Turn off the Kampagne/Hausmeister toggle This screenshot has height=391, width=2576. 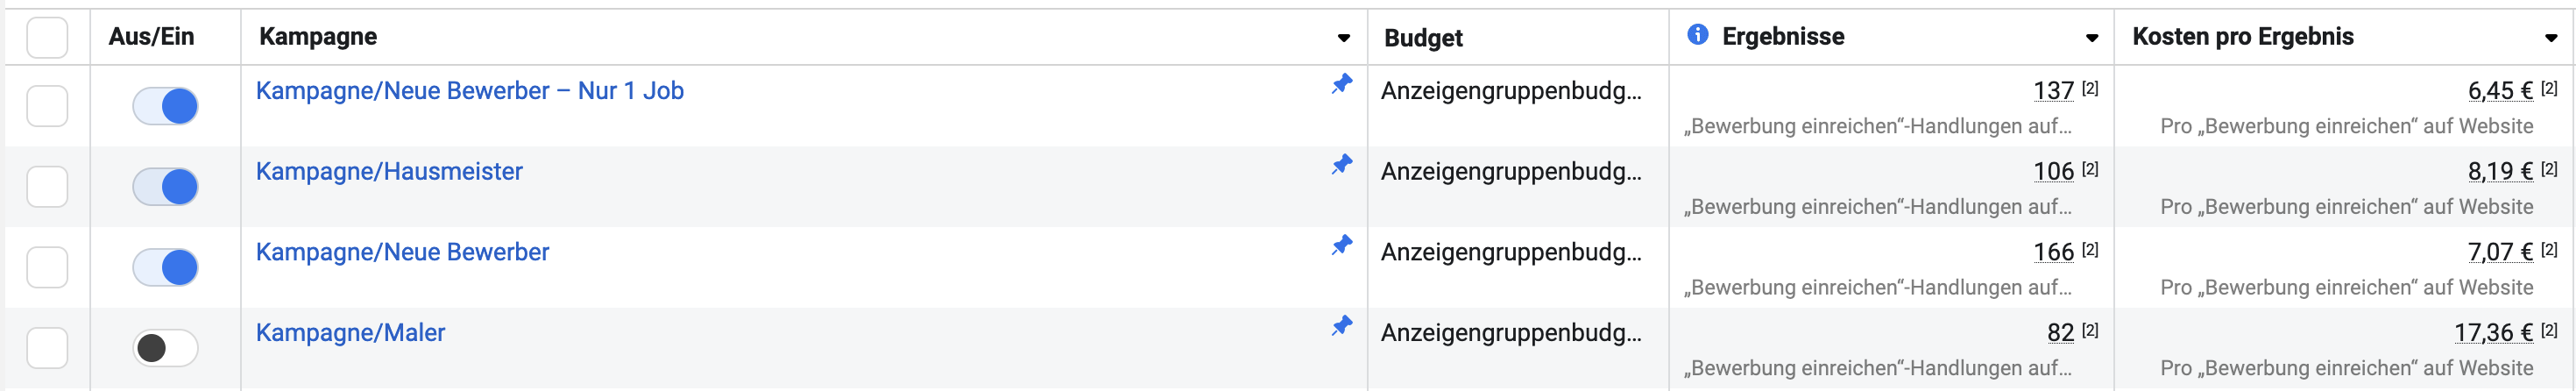[x=166, y=187]
